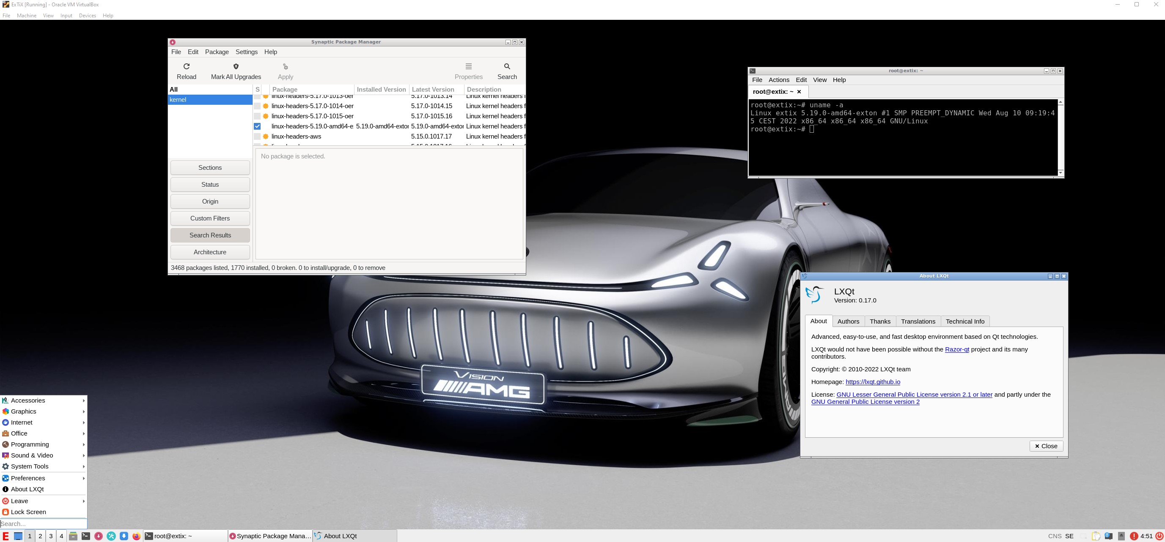Click the LXQt bird logo in About

click(815, 294)
